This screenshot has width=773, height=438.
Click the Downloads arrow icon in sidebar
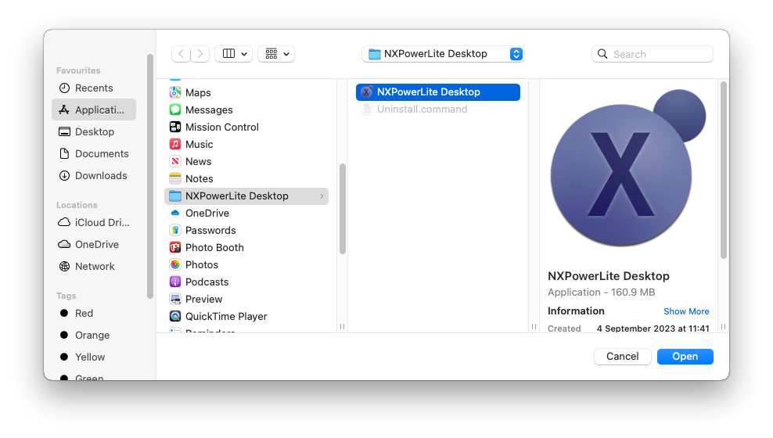coord(64,175)
